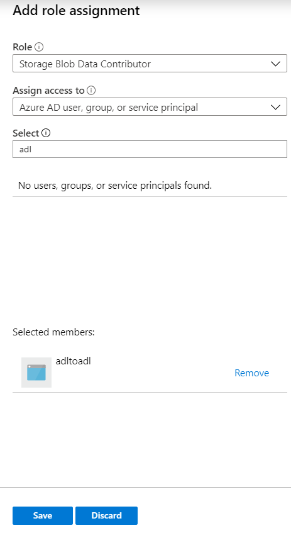The image size is (291, 533).
Task: Click the Add role assignment heading
Action: pyautogui.click(x=76, y=11)
